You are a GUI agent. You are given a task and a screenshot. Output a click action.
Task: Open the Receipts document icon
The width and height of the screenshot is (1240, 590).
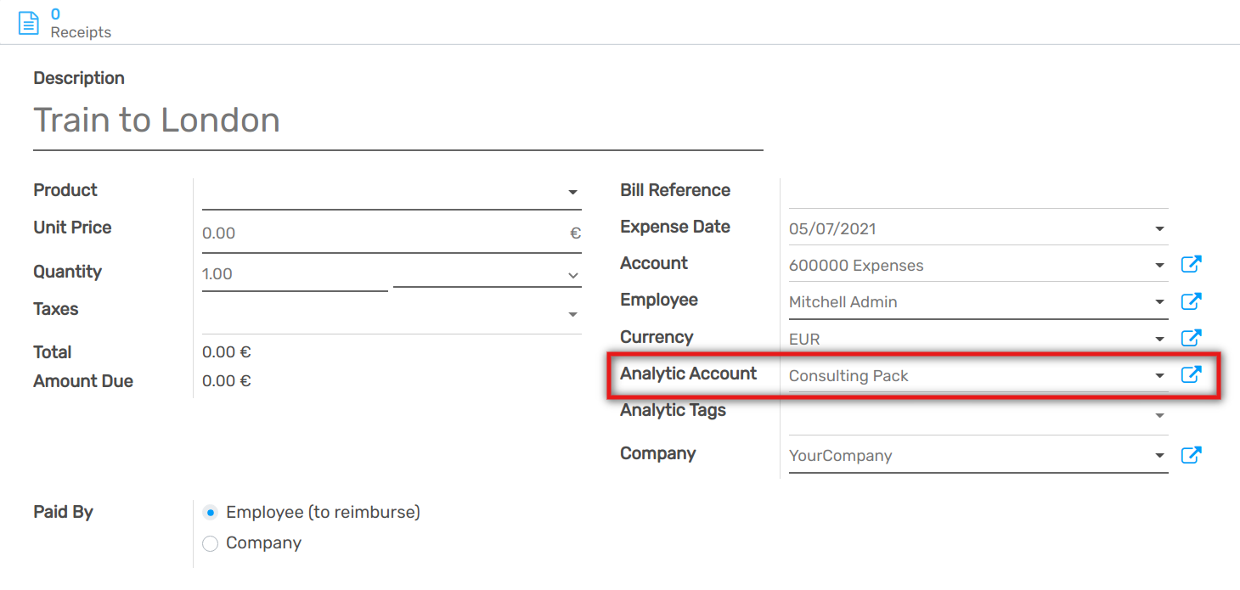point(29,23)
